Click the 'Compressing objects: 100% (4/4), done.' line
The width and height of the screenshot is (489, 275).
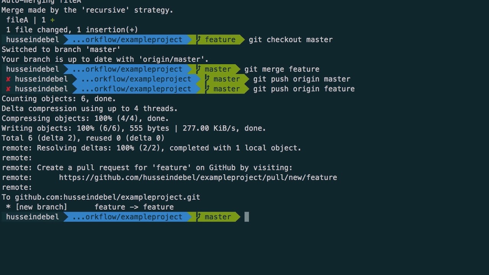tap(85, 118)
